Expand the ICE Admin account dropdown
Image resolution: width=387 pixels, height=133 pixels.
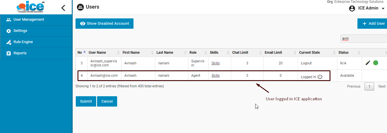point(383,9)
